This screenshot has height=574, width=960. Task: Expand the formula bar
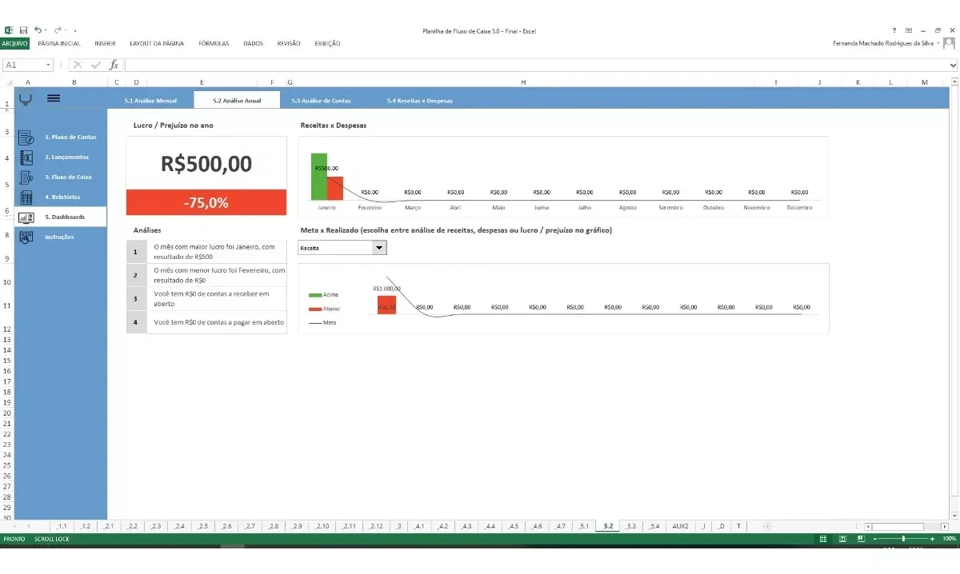953,65
